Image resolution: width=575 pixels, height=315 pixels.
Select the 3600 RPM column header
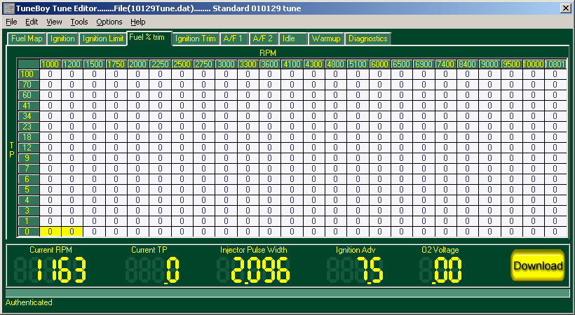click(x=269, y=64)
